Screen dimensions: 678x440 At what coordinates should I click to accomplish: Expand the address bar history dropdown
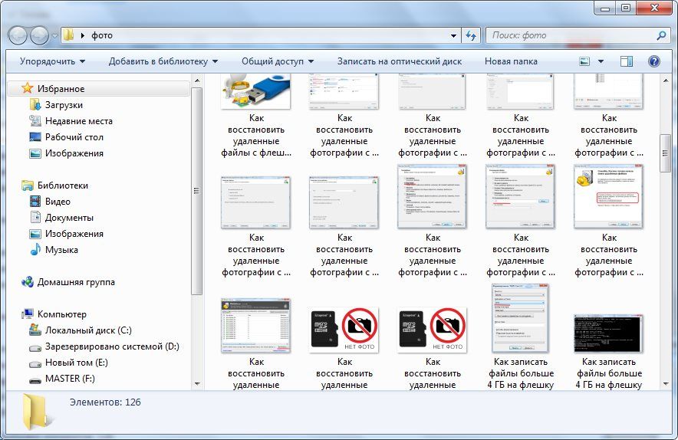pos(453,35)
